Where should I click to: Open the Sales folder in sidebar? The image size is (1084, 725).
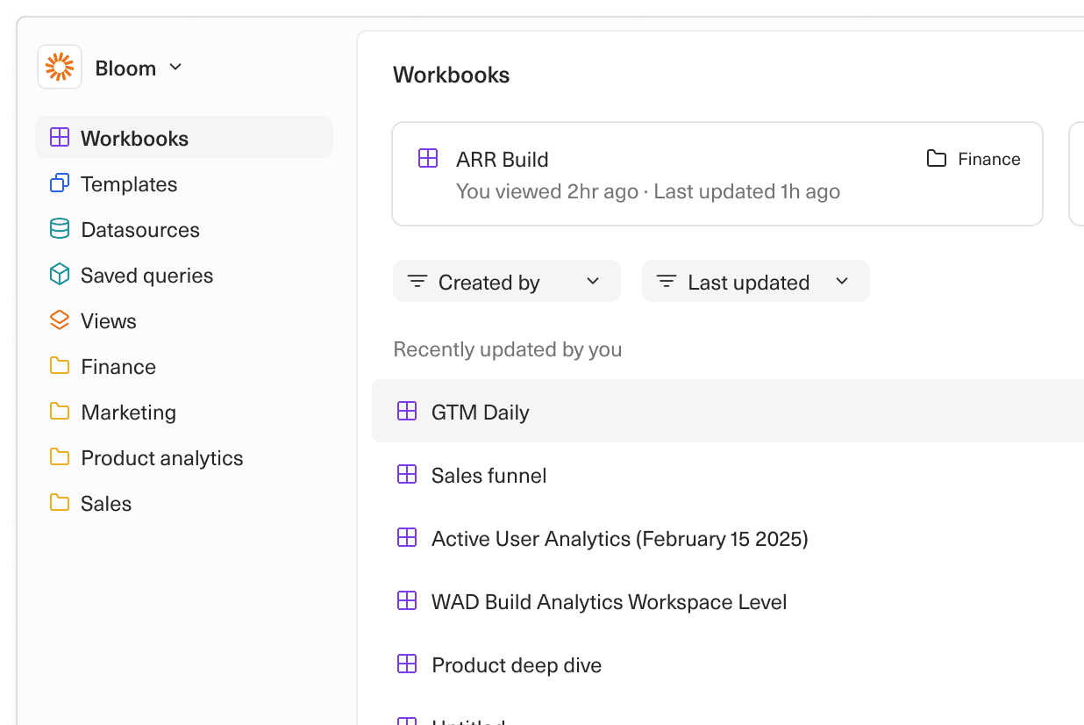coord(105,503)
